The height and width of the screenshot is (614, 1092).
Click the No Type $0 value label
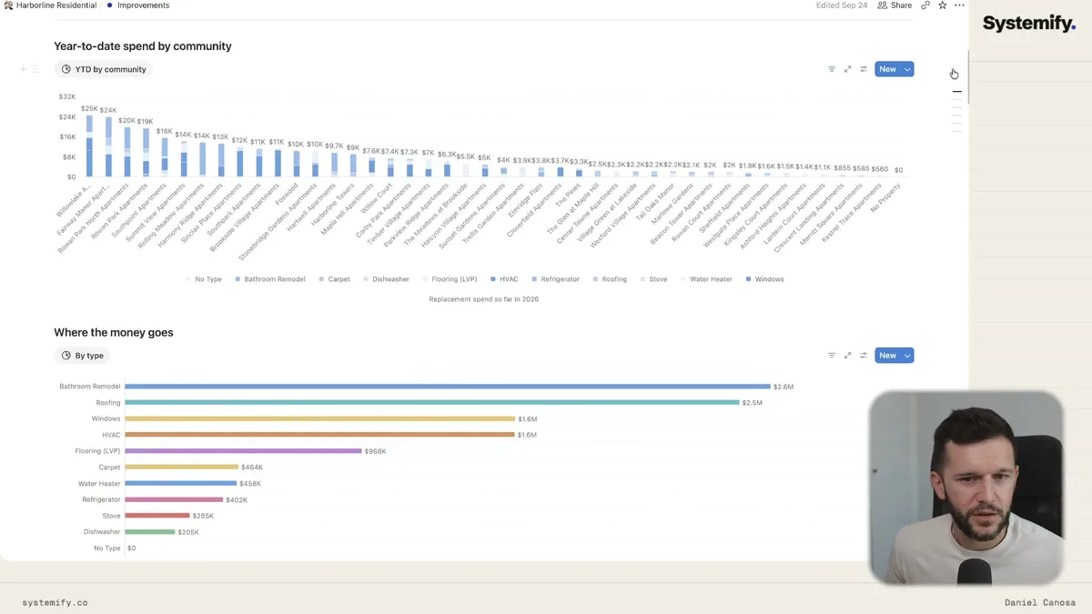131,549
